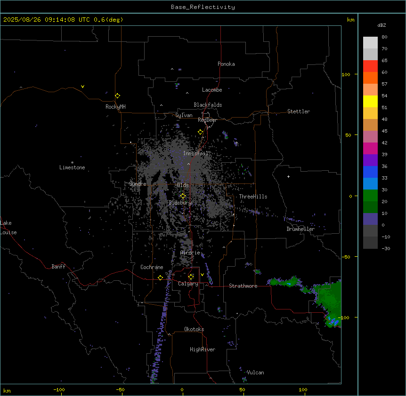Viewport: 406px width, 396px height.
Task: Click the yellow diamond marker south of RedDeer
Action: [x=200, y=132]
